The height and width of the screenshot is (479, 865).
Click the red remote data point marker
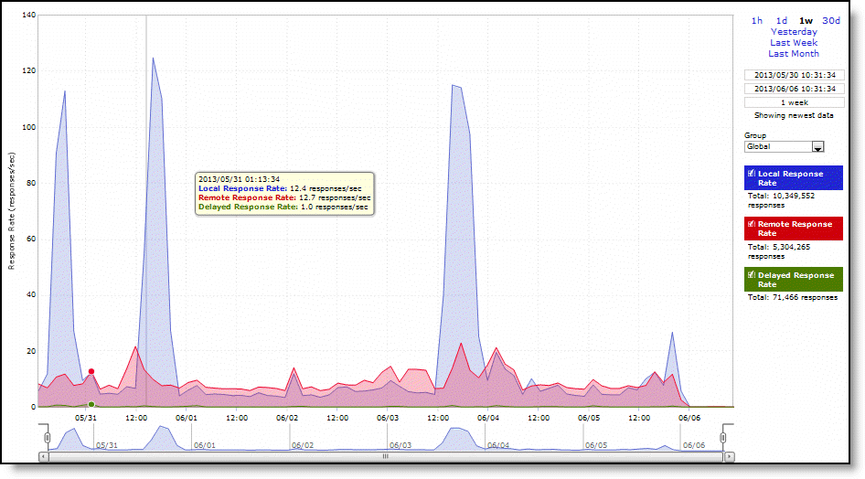[91, 371]
